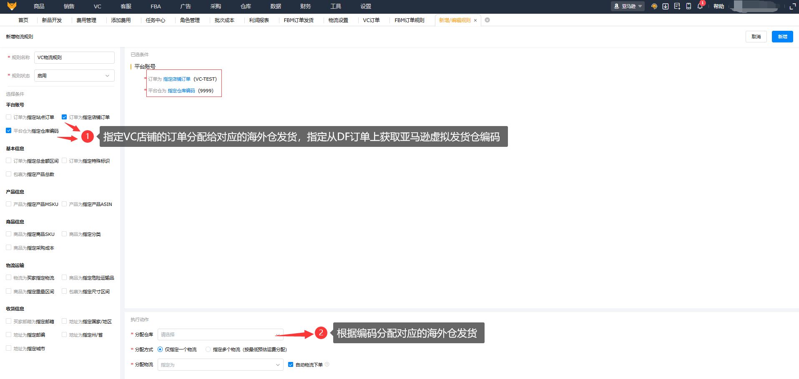This screenshot has width=799, height=379.
Task: Close the 新增/编辑规则 tab
Action: [475, 20]
